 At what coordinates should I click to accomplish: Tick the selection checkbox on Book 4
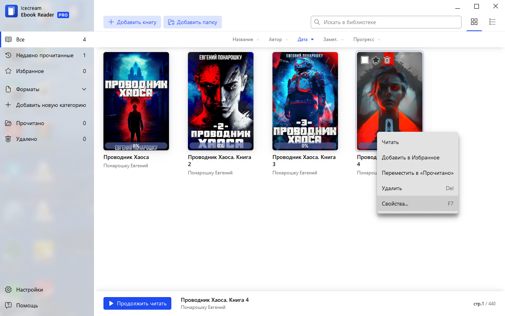point(365,60)
